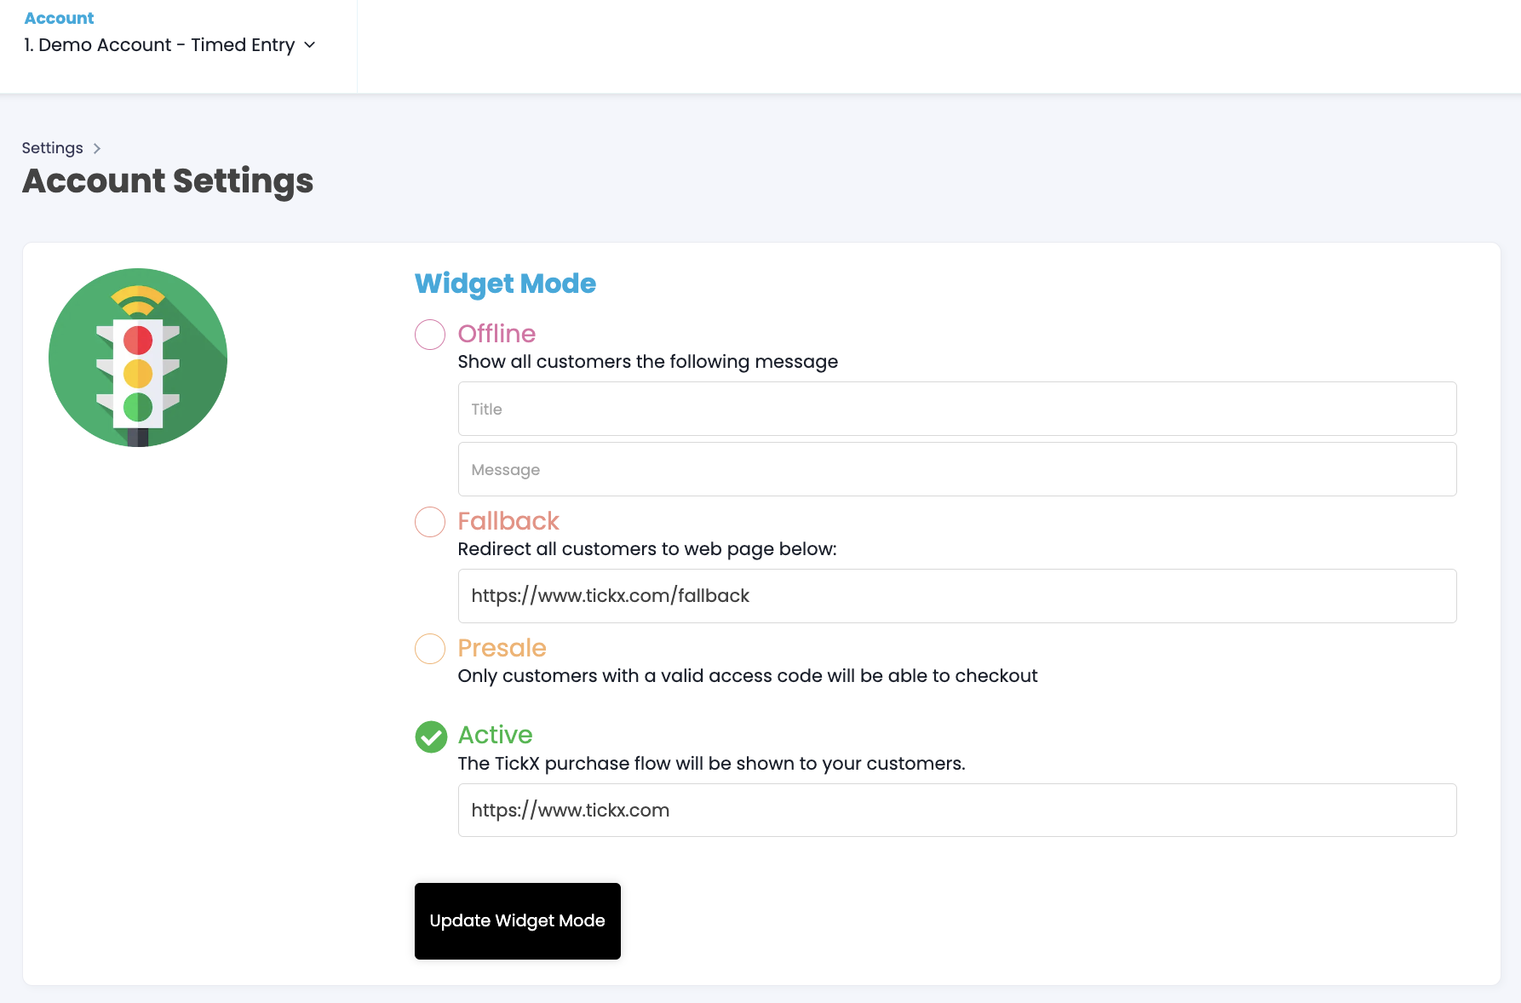The image size is (1521, 1003).
Task: Select the Offline widget mode radio button
Action: tap(430, 335)
